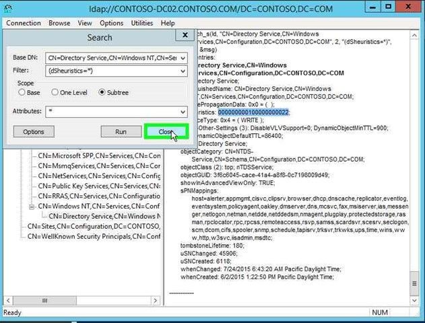Open the Filter dropdown list
425x323 pixels.
pyautogui.click(x=183, y=71)
